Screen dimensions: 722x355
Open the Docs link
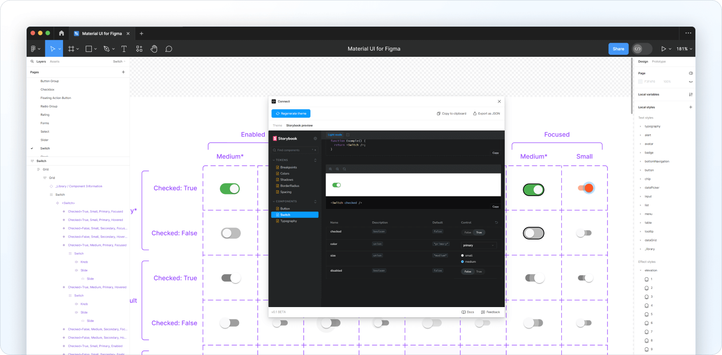point(468,312)
